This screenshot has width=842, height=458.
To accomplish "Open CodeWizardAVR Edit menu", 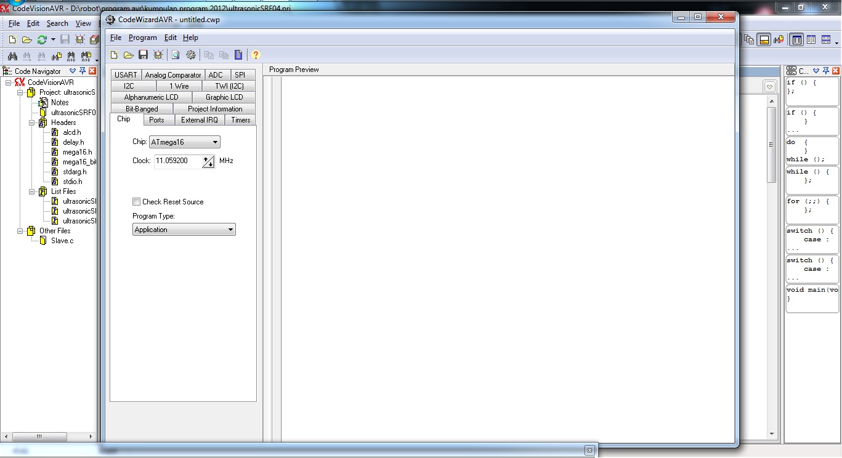I will point(171,38).
